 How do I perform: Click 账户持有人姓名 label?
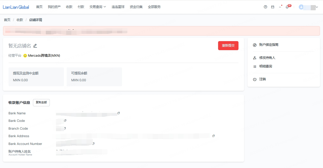coord(20,151)
